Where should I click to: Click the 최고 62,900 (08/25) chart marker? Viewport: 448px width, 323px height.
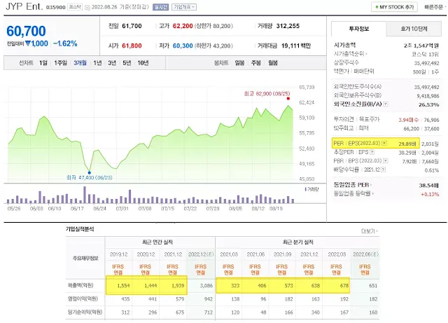tap(288, 98)
